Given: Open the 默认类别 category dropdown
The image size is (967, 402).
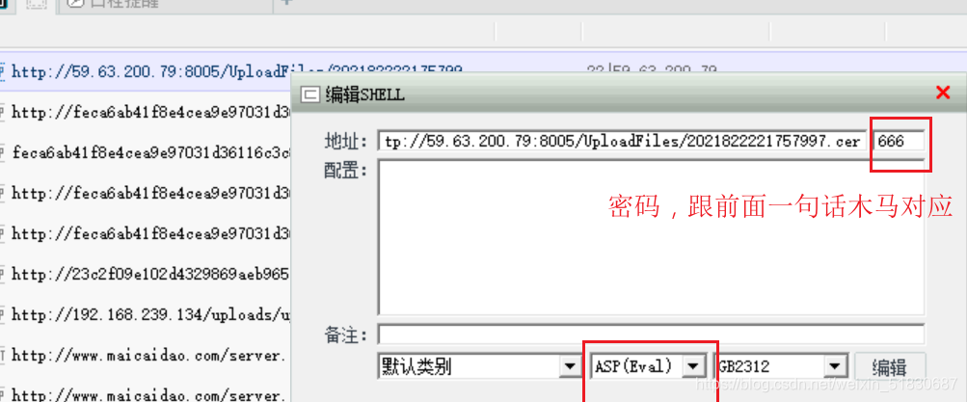Looking at the screenshot, I should (569, 367).
